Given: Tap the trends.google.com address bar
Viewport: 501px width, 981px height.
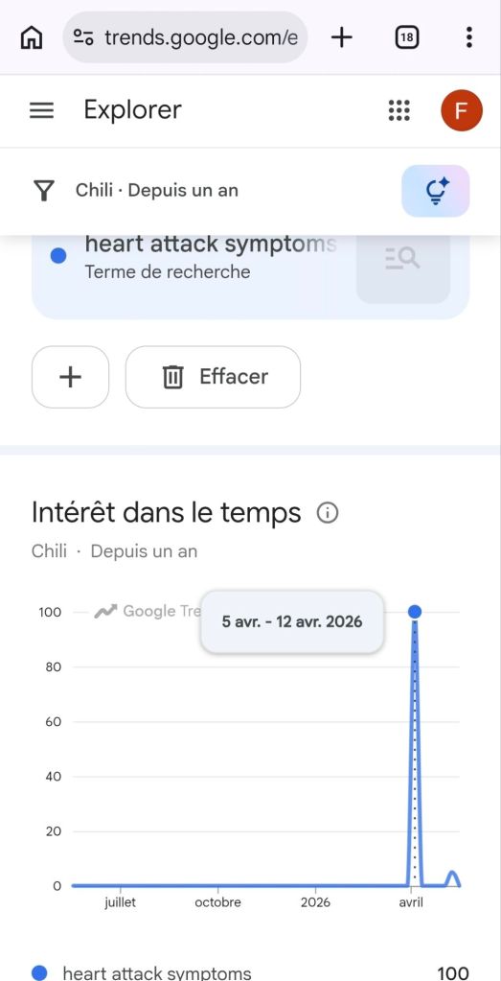Looking at the screenshot, I should [186, 37].
